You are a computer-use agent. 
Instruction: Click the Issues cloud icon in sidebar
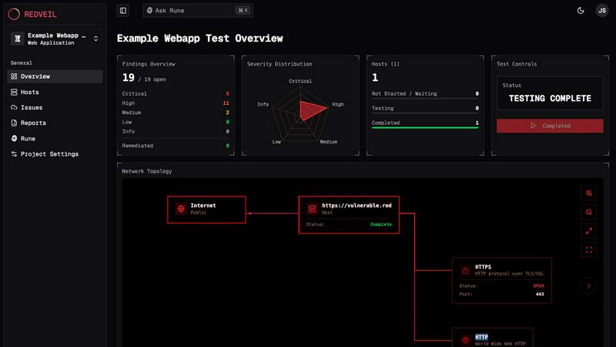[x=14, y=107]
